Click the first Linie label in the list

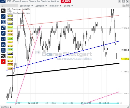click(x=10, y=16)
